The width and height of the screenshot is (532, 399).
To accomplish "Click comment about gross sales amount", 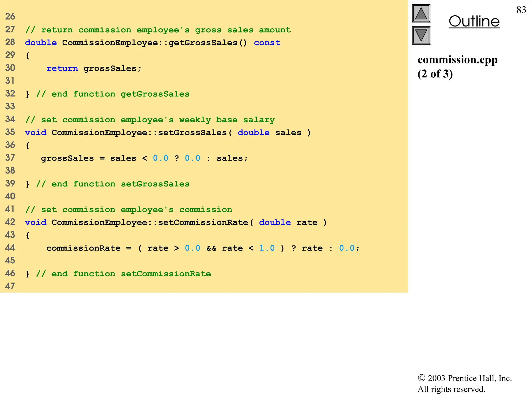I will [x=158, y=30].
